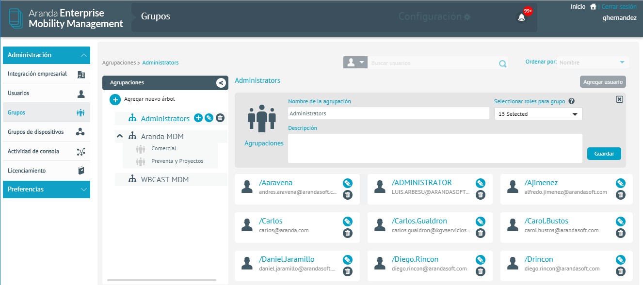
Task: Edit user /Carlos with pencil icon
Action: pyautogui.click(x=348, y=222)
